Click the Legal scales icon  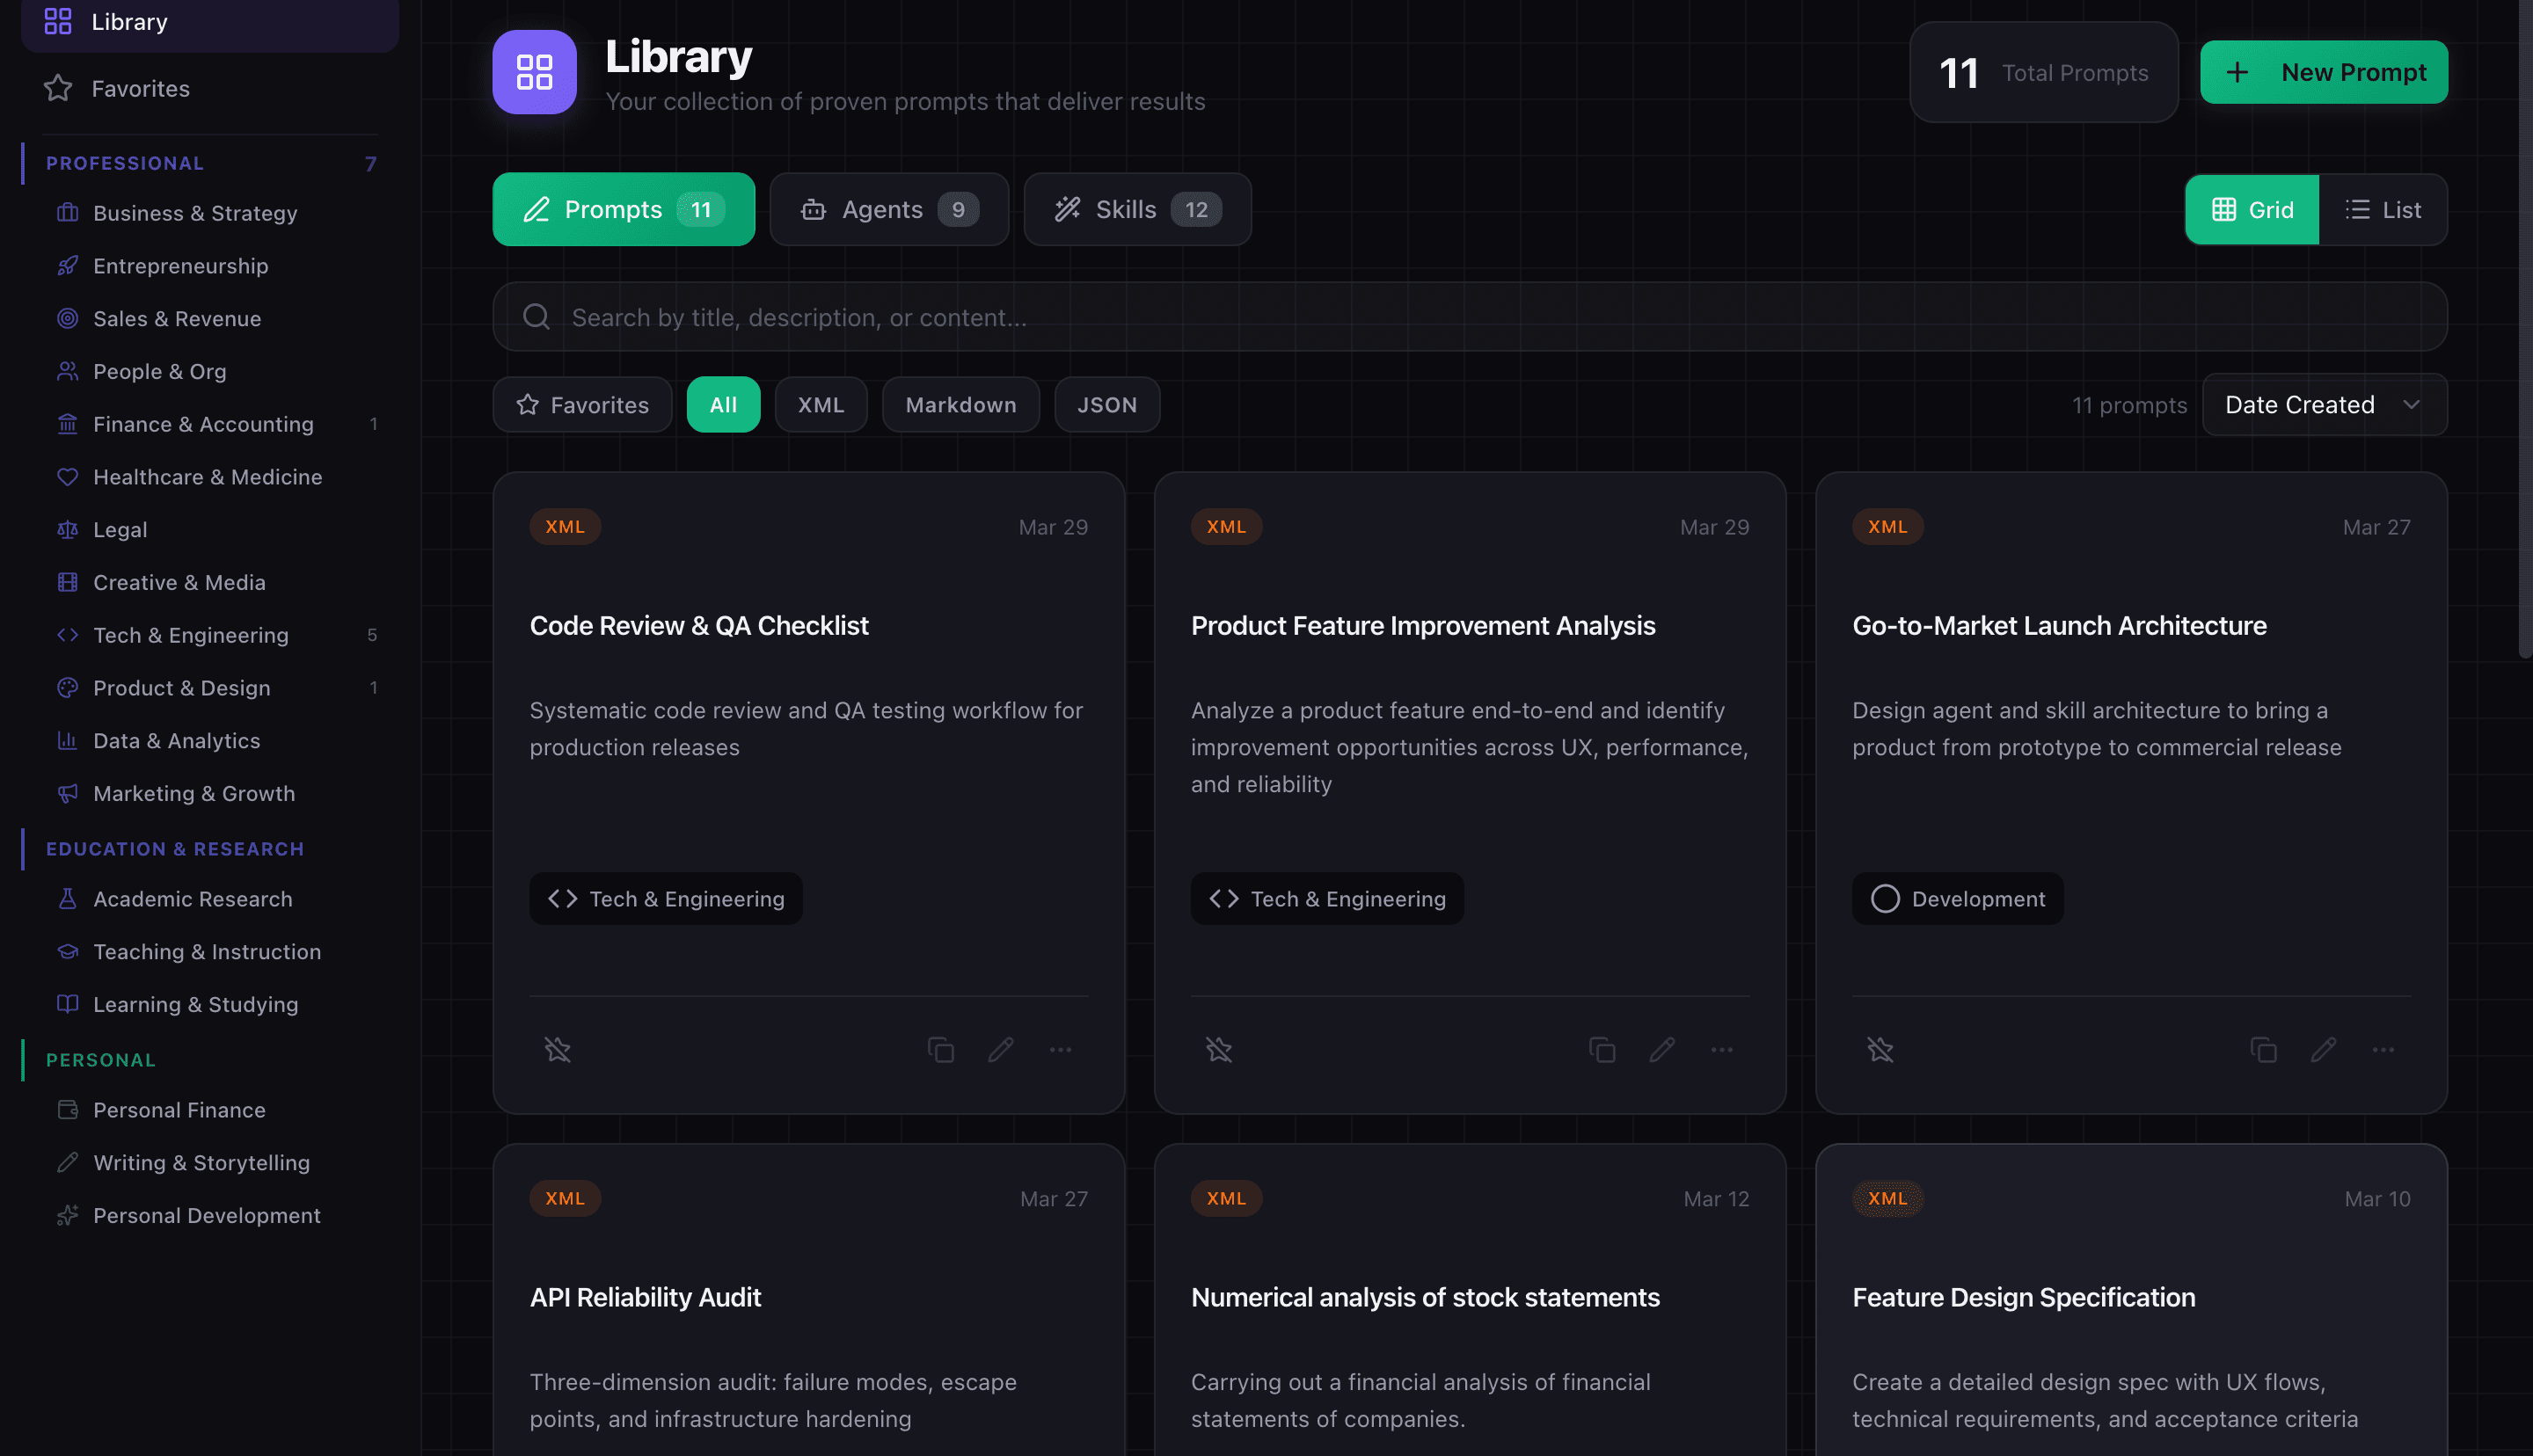[67, 529]
